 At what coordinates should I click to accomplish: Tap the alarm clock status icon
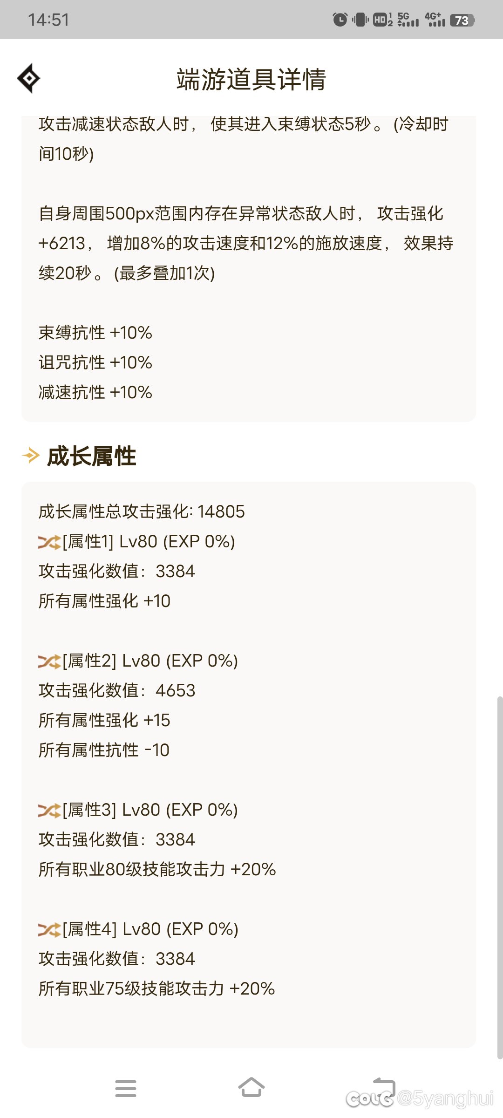[x=340, y=20]
